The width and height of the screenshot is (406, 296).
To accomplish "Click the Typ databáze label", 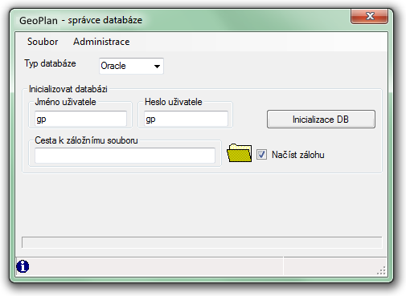I will pyautogui.click(x=50, y=63).
